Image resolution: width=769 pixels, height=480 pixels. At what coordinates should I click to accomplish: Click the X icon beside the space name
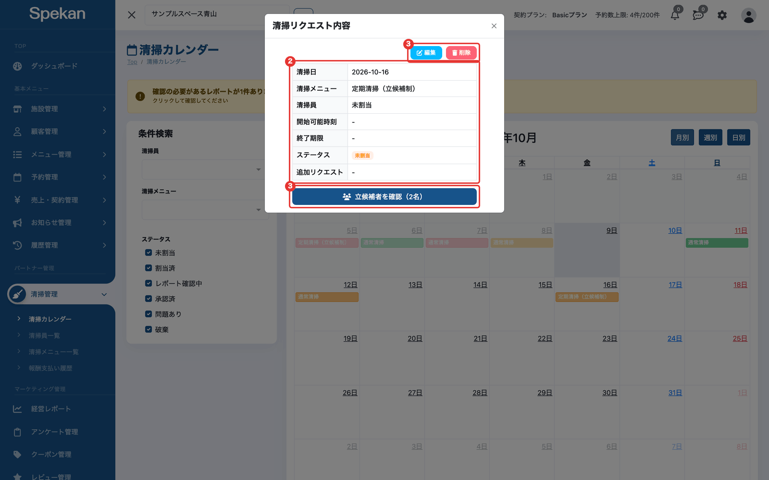coord(132,15)
